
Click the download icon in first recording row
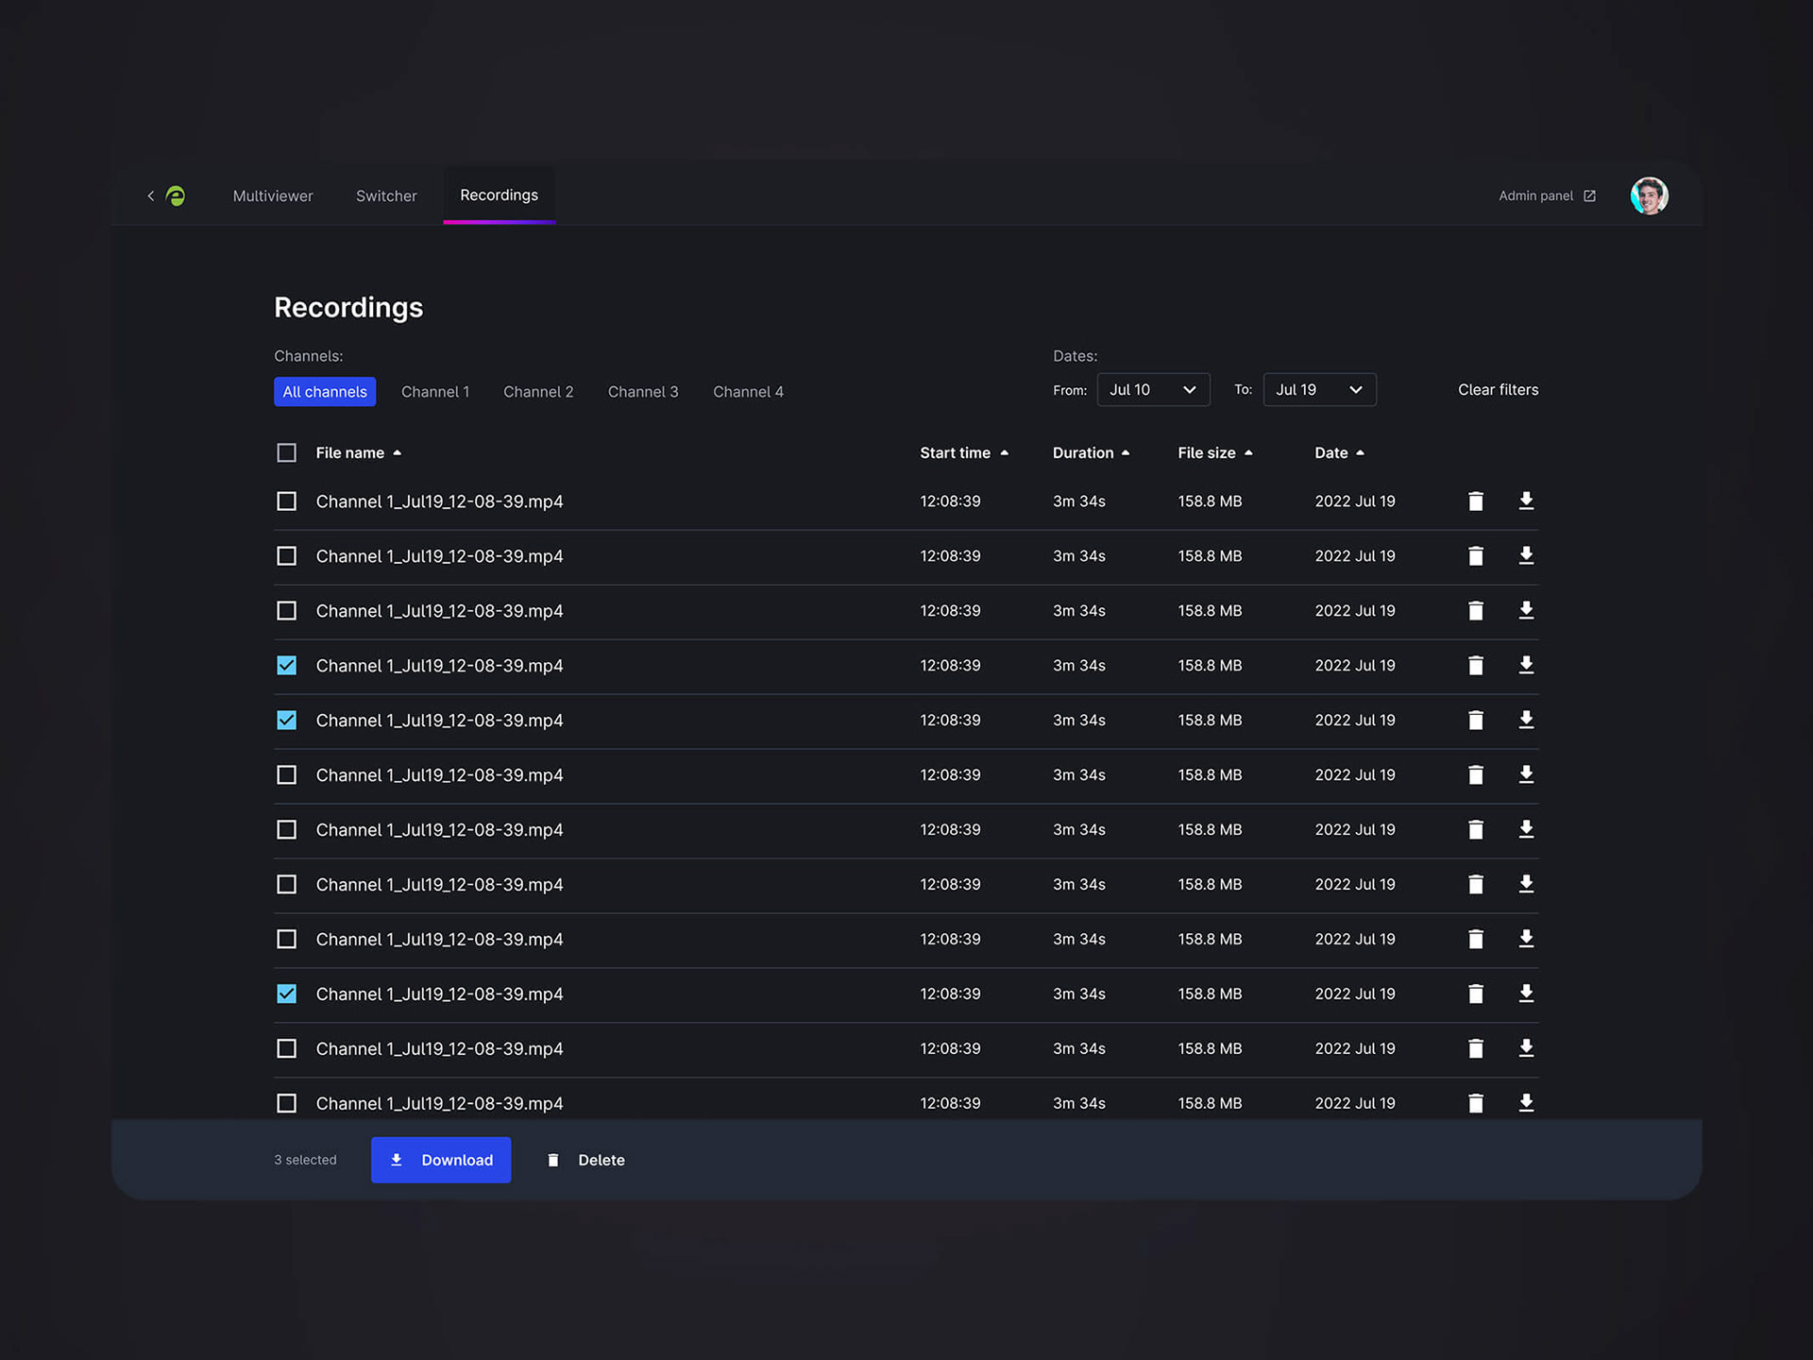[x=1526, y=501]
